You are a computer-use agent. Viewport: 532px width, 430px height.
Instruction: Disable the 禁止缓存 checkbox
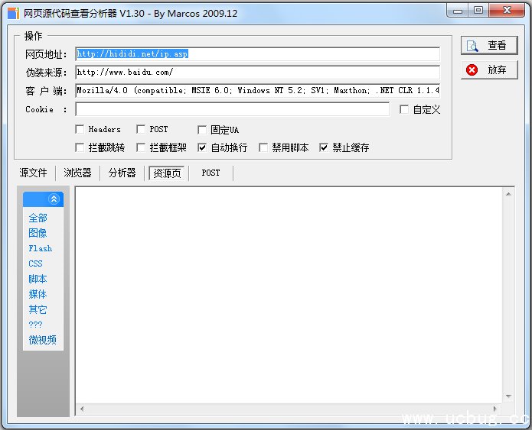pos(324,147)
